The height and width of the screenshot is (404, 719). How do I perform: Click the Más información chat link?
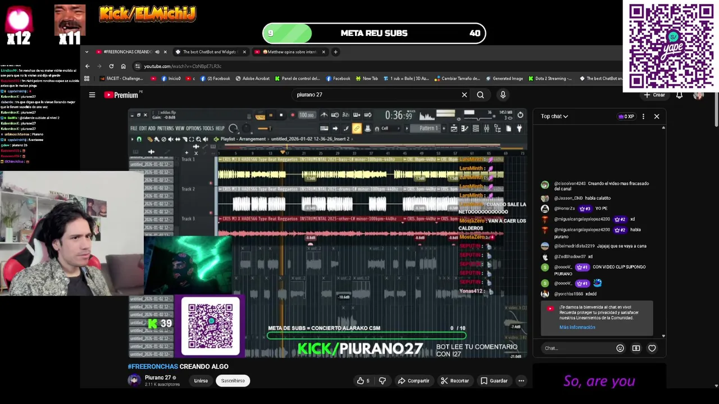coord(577,327)
